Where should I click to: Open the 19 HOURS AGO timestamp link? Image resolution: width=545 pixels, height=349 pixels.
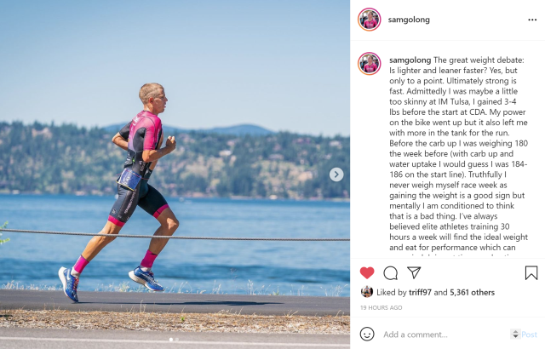point(381,307)
